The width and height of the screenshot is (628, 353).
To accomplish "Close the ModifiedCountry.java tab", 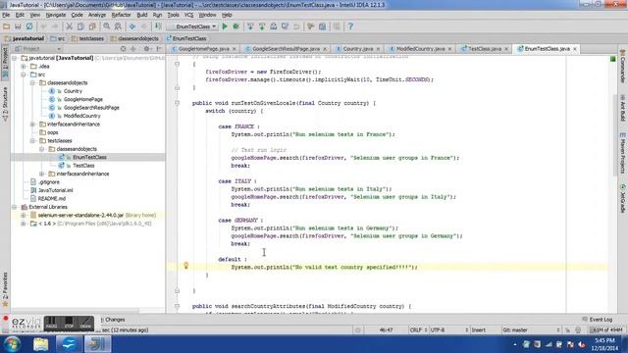I will click(x=449, y=49).
